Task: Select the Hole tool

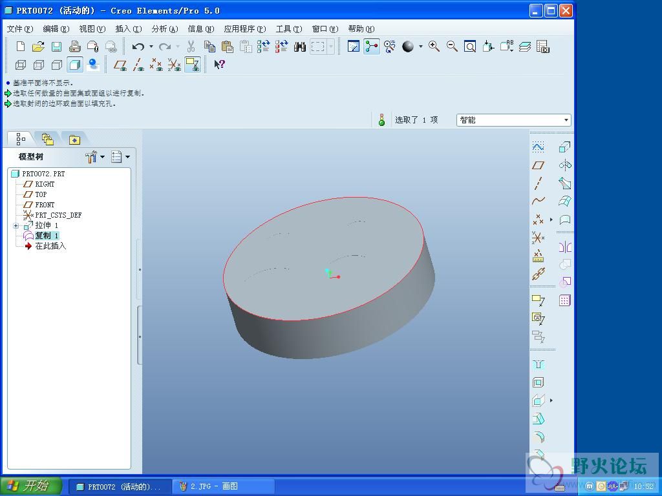Action: 538,364
